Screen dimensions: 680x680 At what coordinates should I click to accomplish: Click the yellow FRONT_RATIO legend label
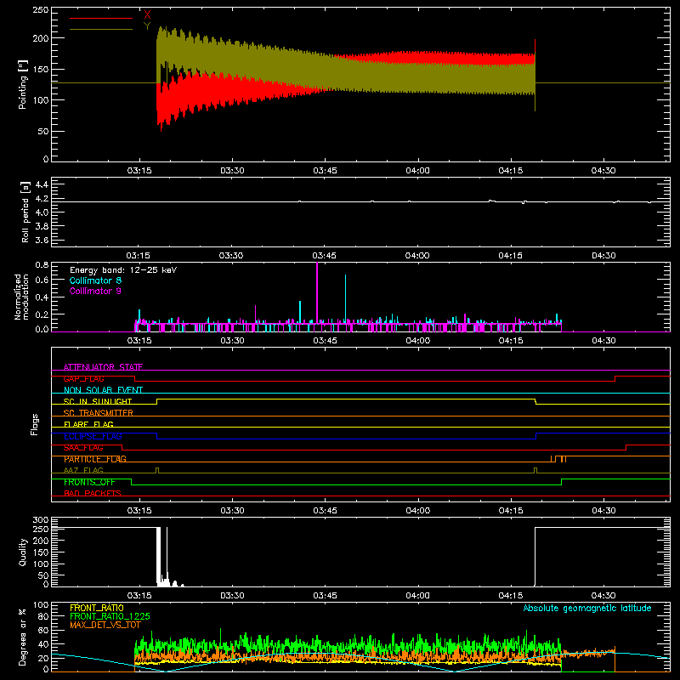click(97, 608)
